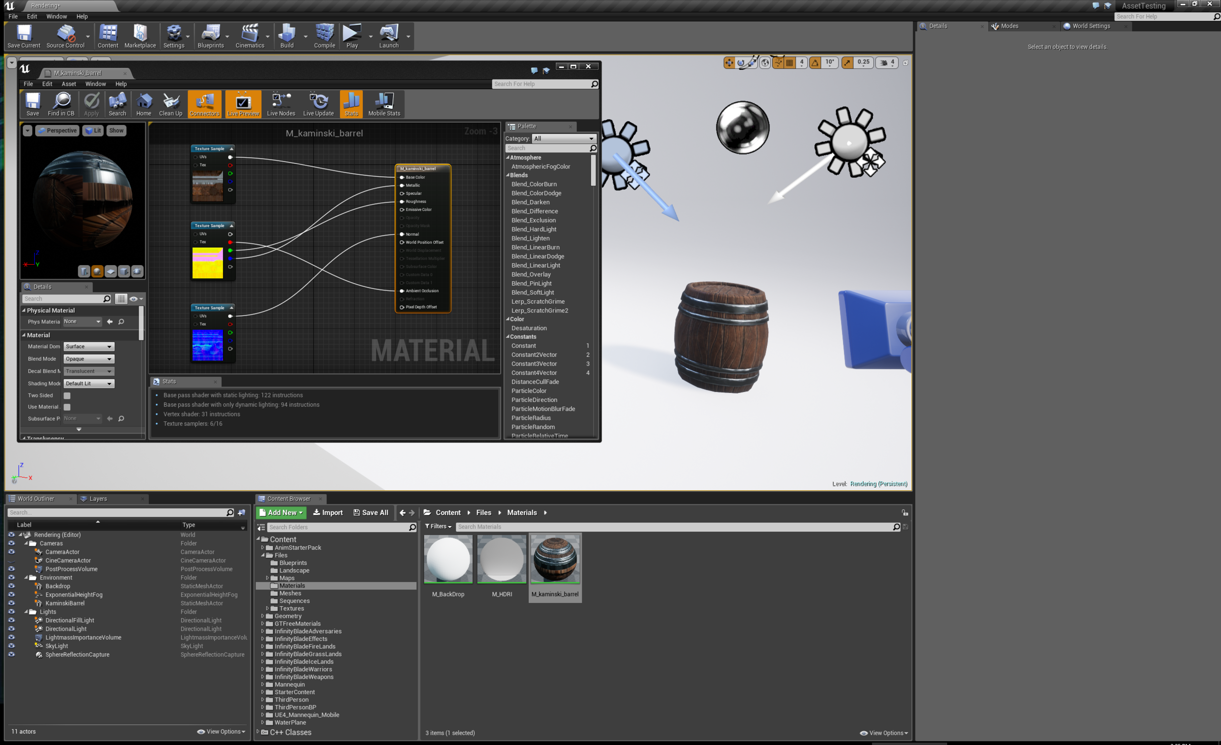
Task: Toggle Mobile Stats button
Action: (x=384, y=104)
